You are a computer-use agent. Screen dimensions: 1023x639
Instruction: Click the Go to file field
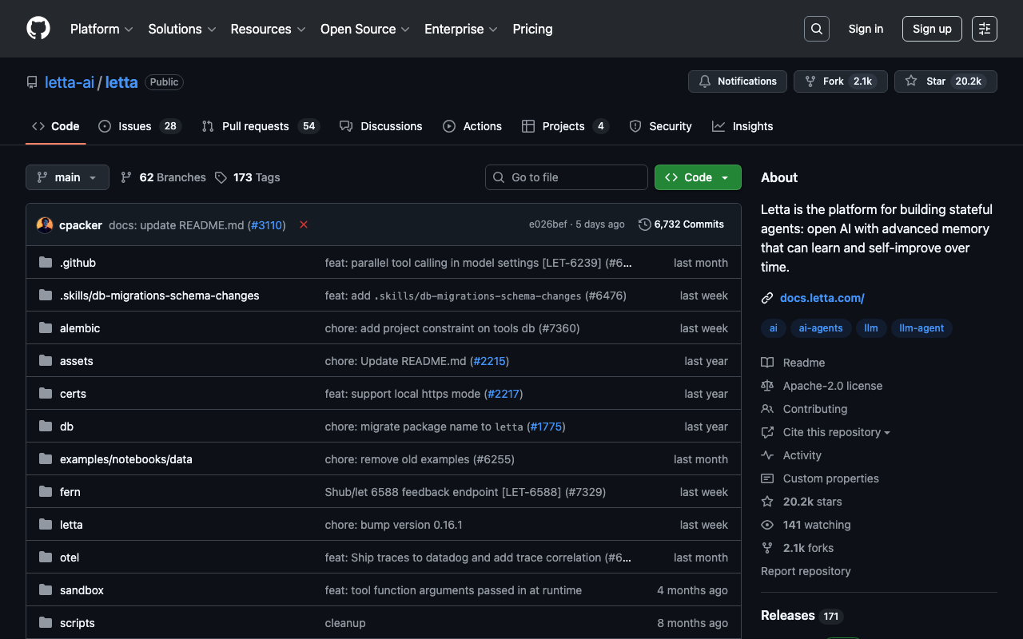566,177
